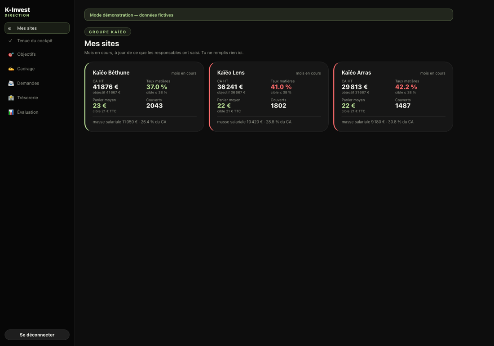Click the 1487 couverts value
The width and height of the screenshot is (494, 346).
pyautogui.click(x=403, y=106)
